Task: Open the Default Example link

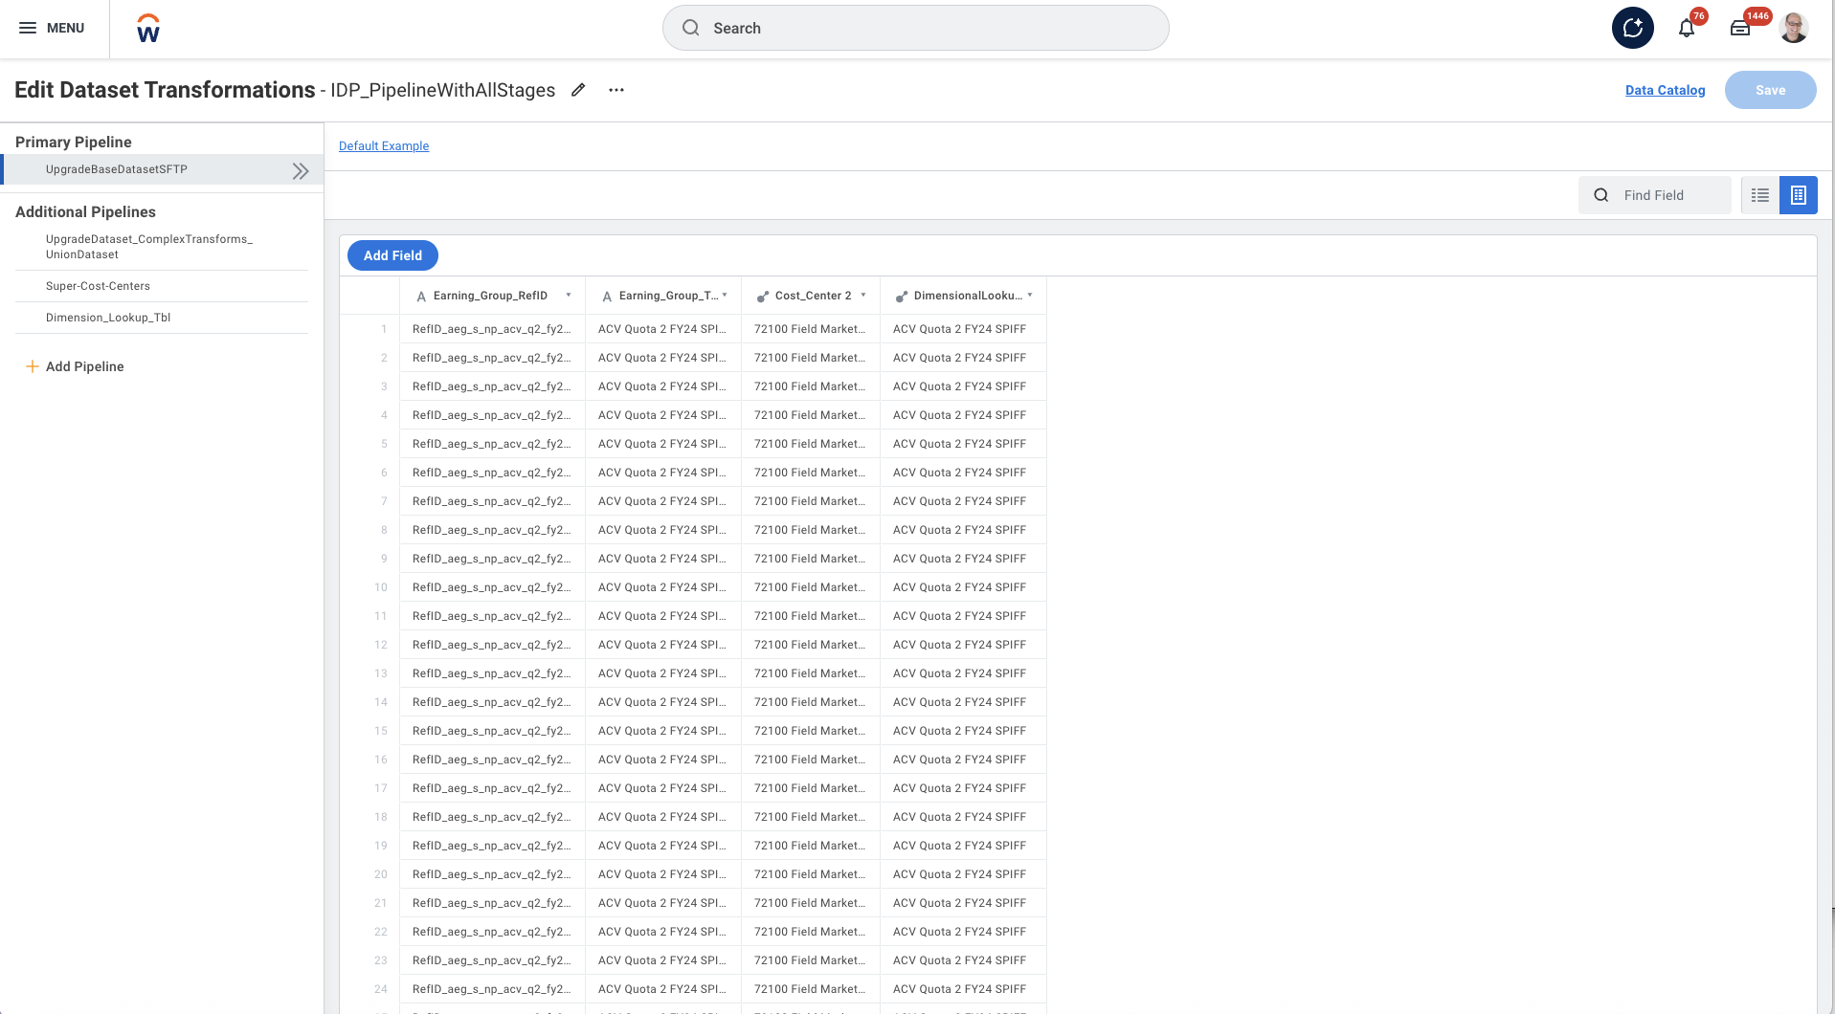Action: pyautogui.click(x=384, y=145)
